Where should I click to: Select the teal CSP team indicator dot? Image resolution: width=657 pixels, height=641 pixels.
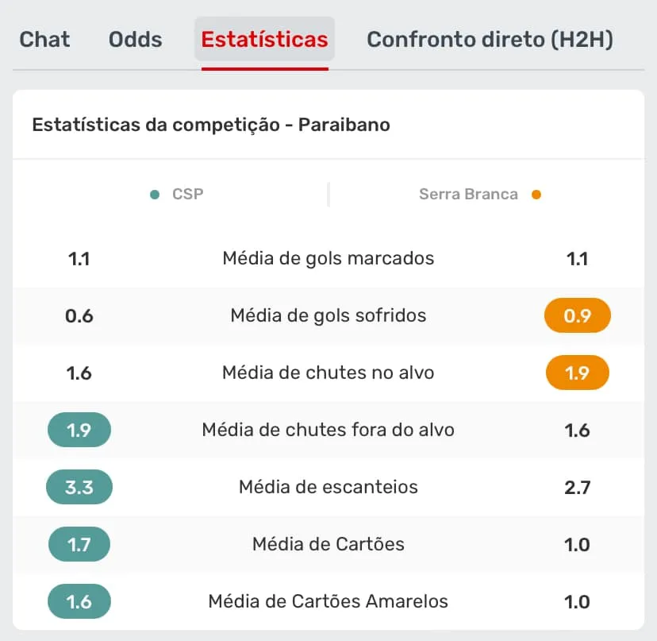click(x=154, y=193)
